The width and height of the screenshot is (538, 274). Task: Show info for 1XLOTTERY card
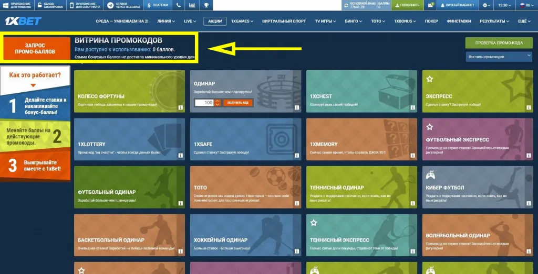(x=181, y=155)
